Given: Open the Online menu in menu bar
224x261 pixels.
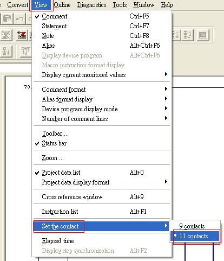Looking at the screenshot, I should 62,5.
